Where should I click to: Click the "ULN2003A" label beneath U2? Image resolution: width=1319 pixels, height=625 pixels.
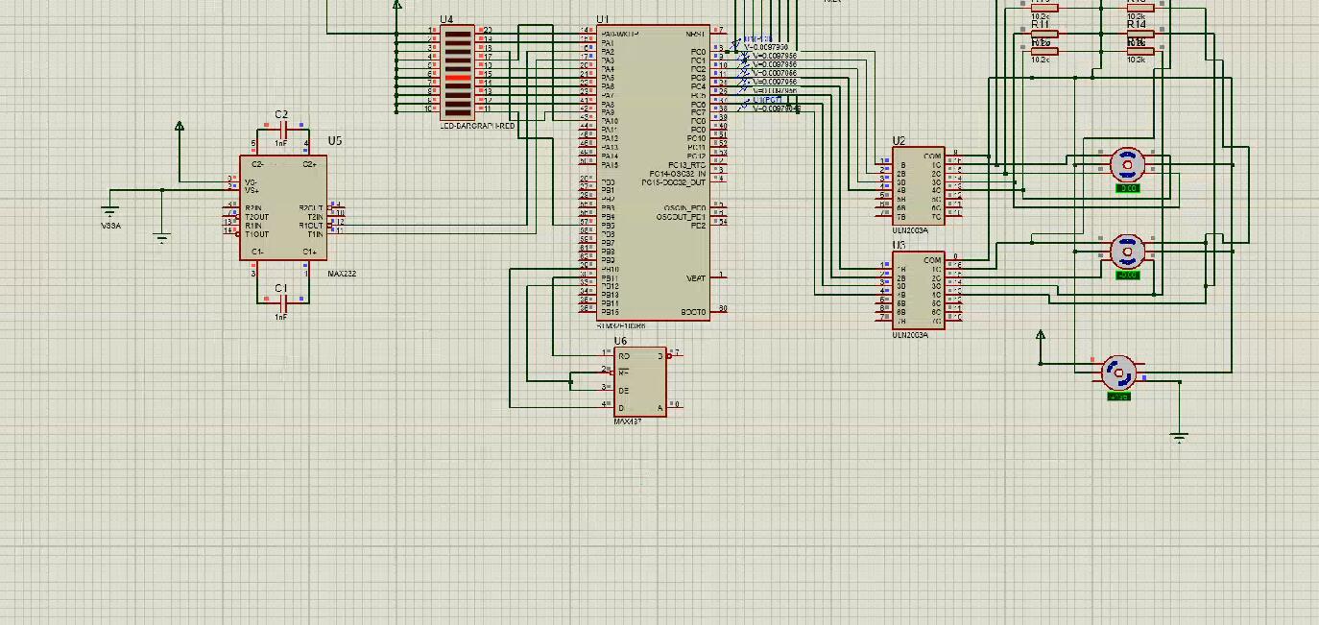pyautogui.click(x=910, y=231)
